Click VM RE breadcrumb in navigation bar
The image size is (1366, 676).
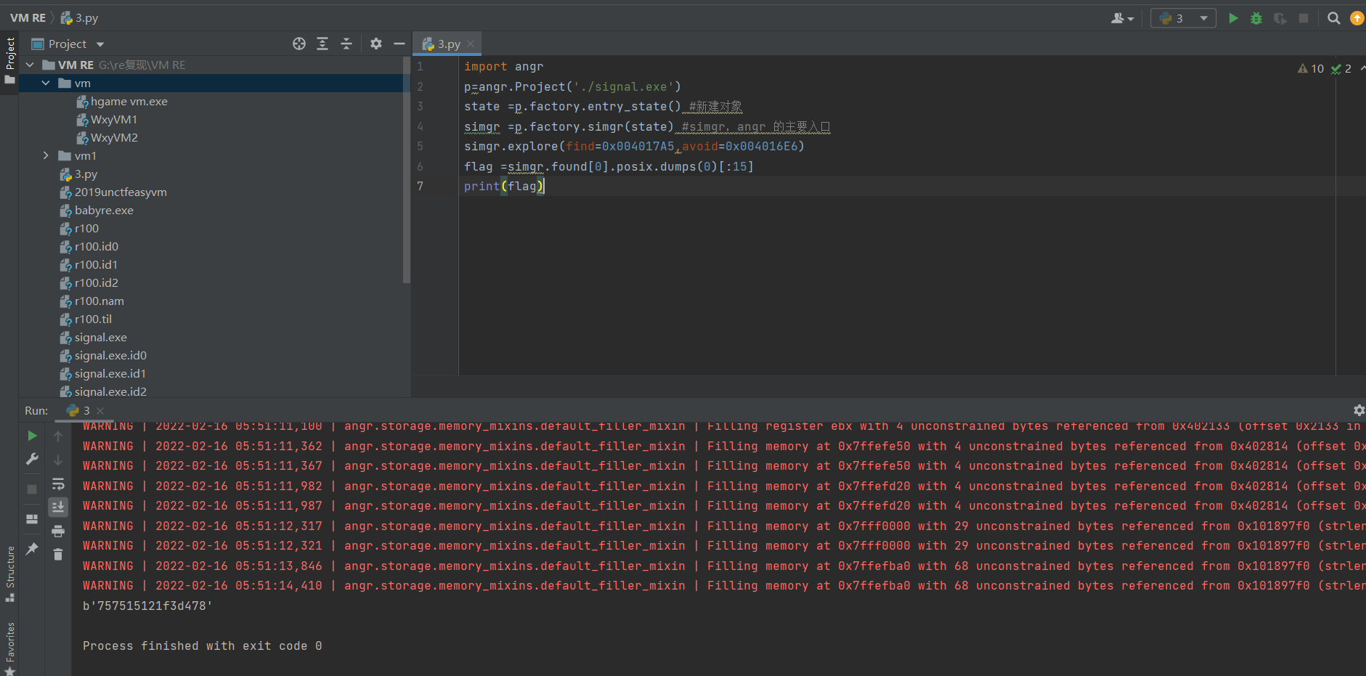pyautogui.click(x=28, y=18)
